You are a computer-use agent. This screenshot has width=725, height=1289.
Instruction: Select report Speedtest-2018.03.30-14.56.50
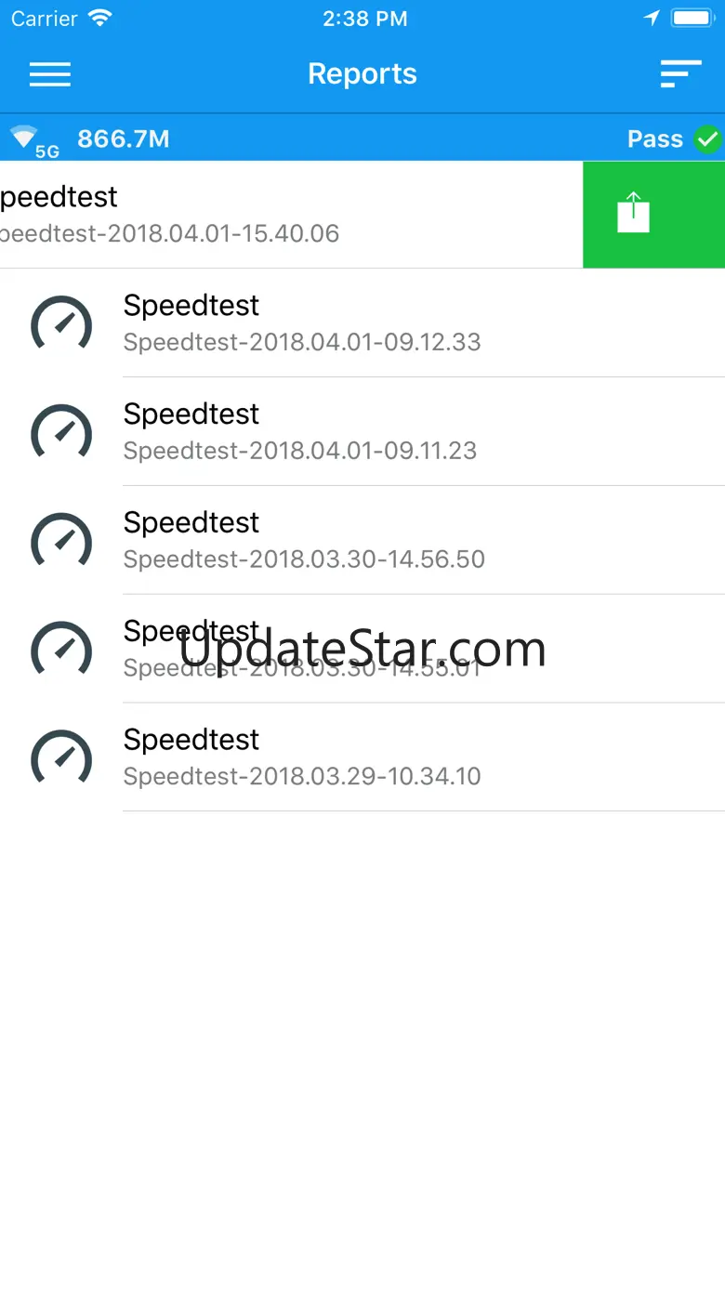pos(304,541)
